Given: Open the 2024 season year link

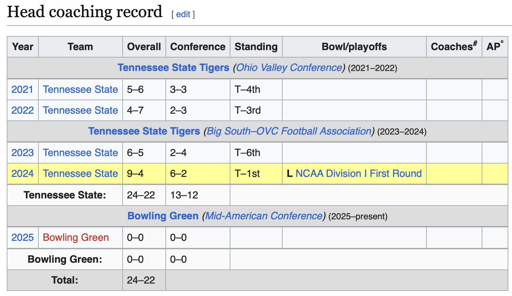Looking at the screenshot, I should (23, 174).
